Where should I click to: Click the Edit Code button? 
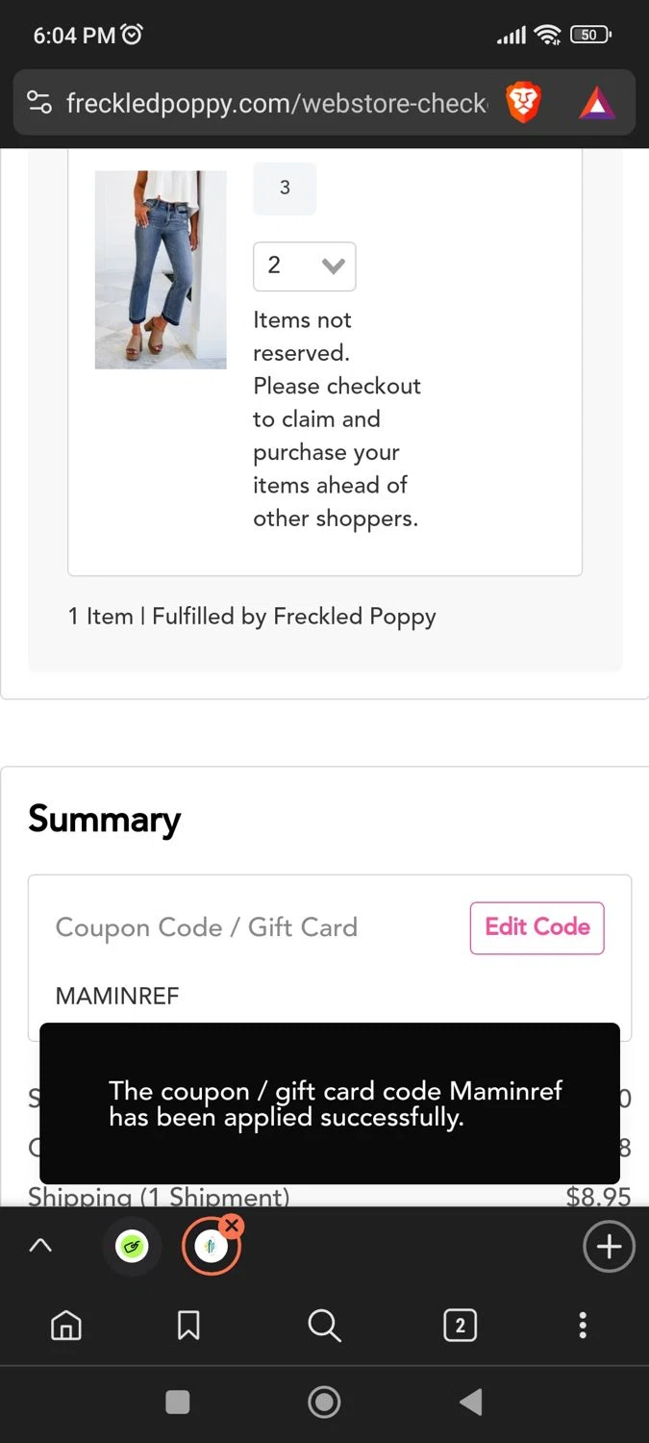click(x=537, y=927)
